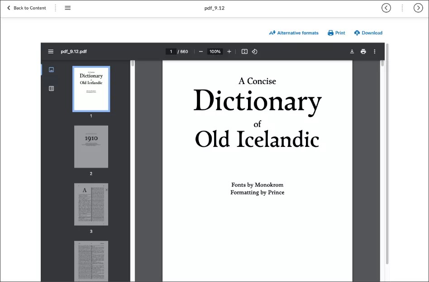Toggle the PDF viewer sidebar menu
The height and width of the screenshot is (282, 429).
coord(51,52)
